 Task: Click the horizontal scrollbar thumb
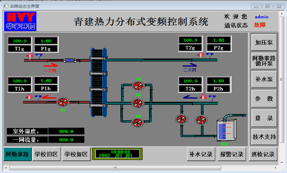click(115, 168)
